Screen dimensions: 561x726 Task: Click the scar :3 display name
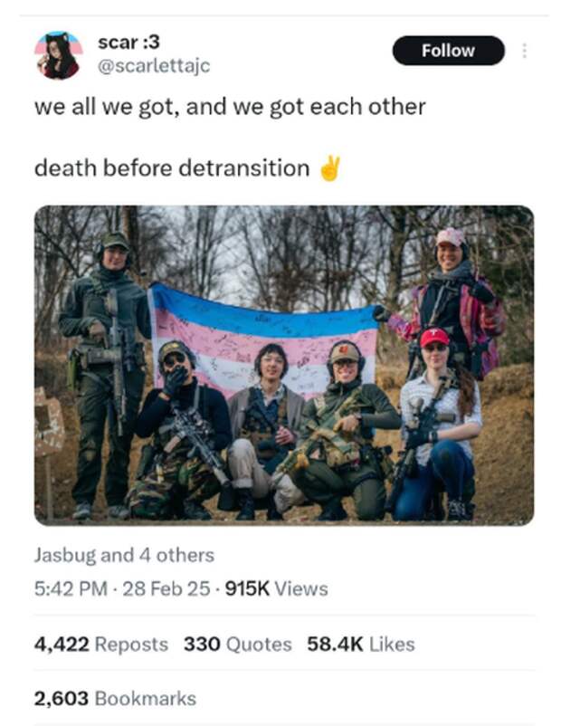(128, 43)
